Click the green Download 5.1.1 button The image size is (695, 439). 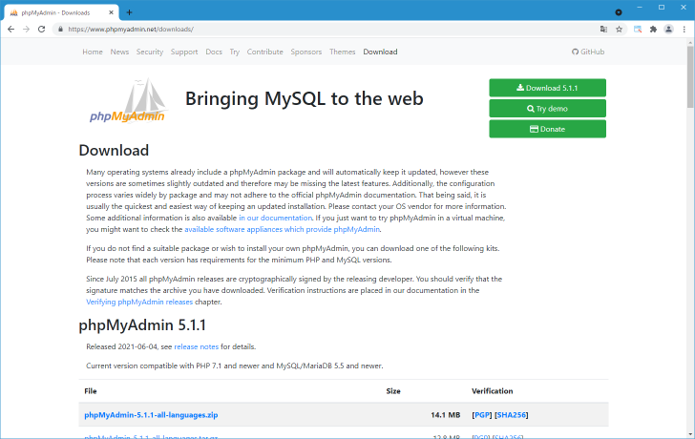click(547, 88)
